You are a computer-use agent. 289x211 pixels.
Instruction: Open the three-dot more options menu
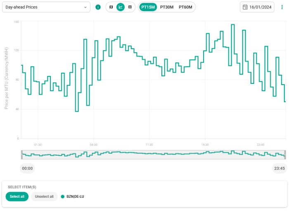(282, 7)
